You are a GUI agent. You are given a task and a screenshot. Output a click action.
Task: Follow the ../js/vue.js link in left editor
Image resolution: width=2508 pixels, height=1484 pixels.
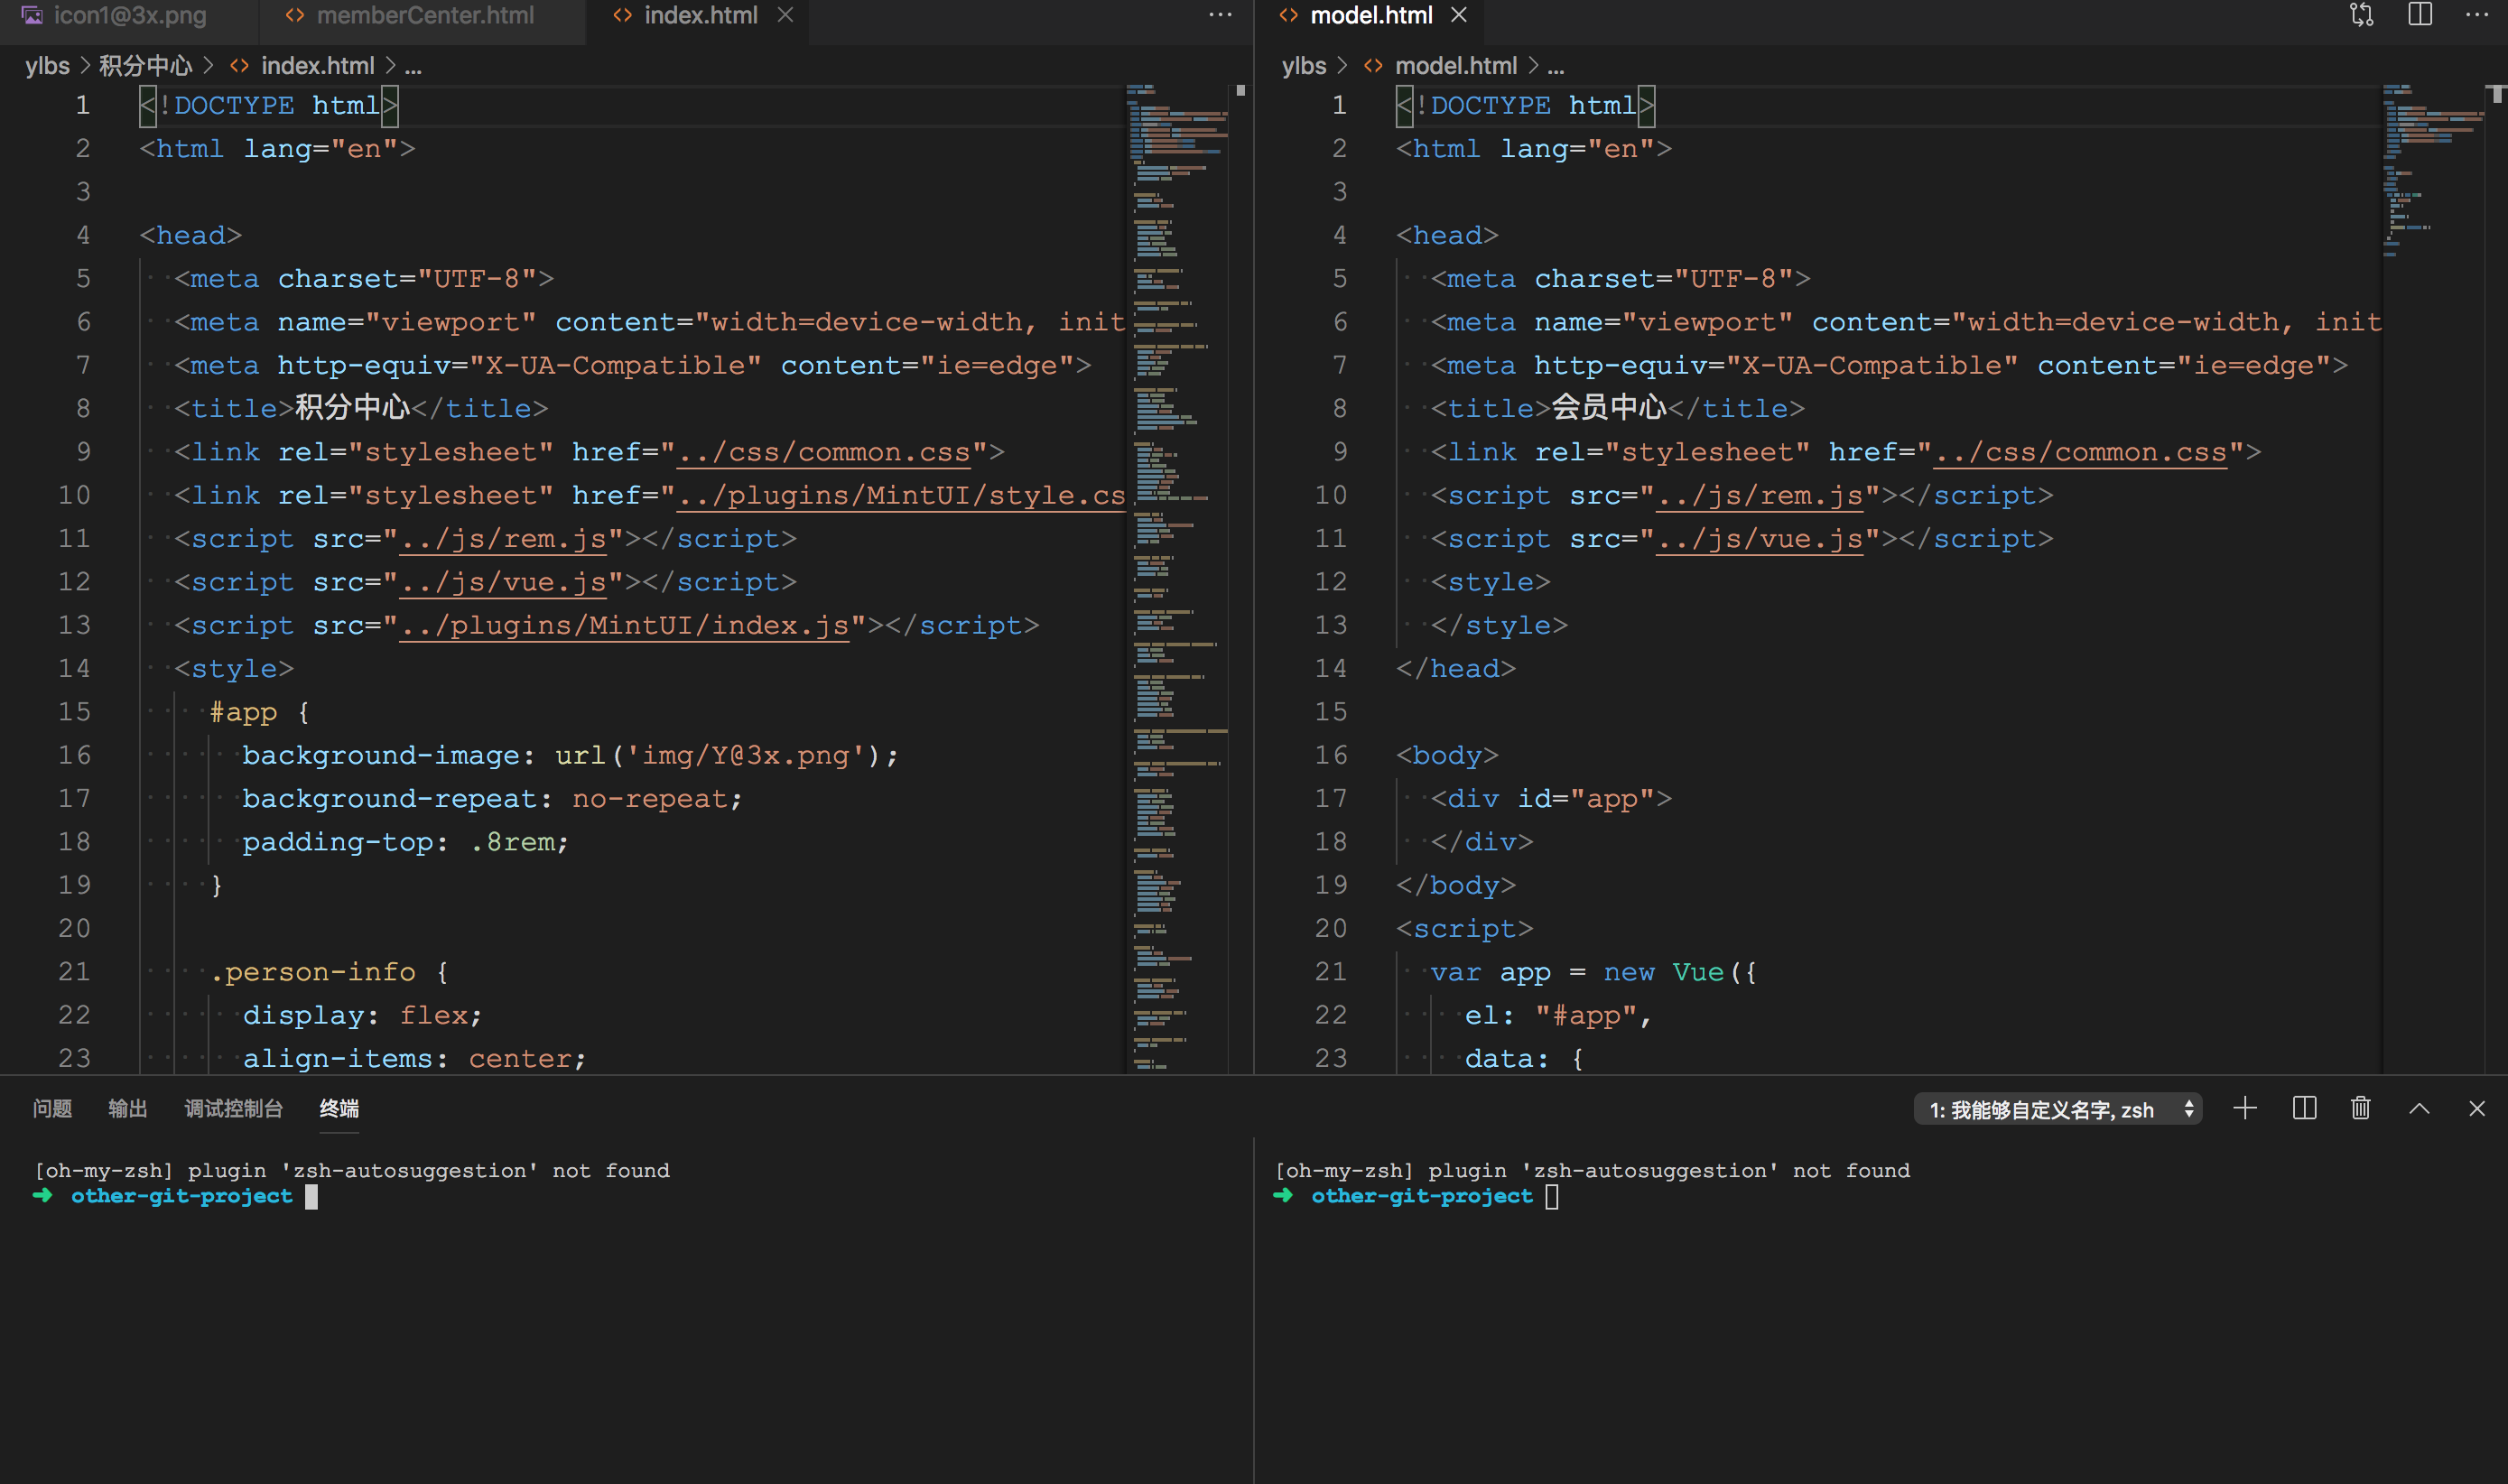coord(503,582)
